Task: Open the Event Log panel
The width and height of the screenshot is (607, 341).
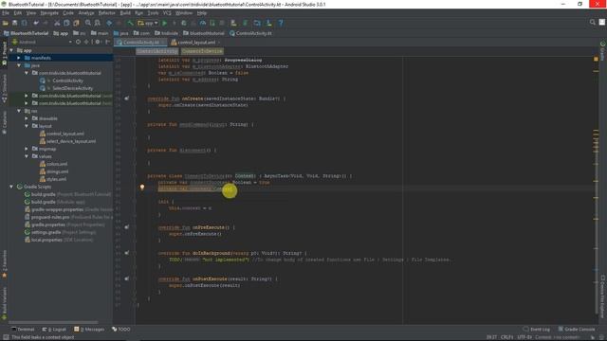Action: [x=537, y=330]
